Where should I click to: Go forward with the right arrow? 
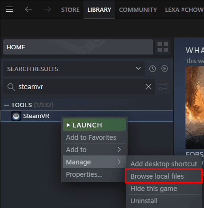47,9
